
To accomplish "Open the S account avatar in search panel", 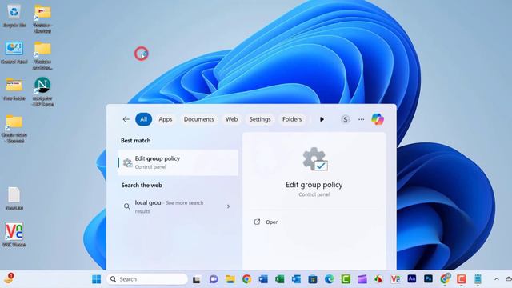I will (x=345, y=119).
